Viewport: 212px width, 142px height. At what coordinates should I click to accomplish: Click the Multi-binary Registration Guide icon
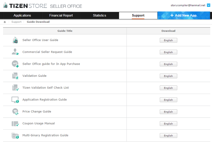click(x=15, y=135)
